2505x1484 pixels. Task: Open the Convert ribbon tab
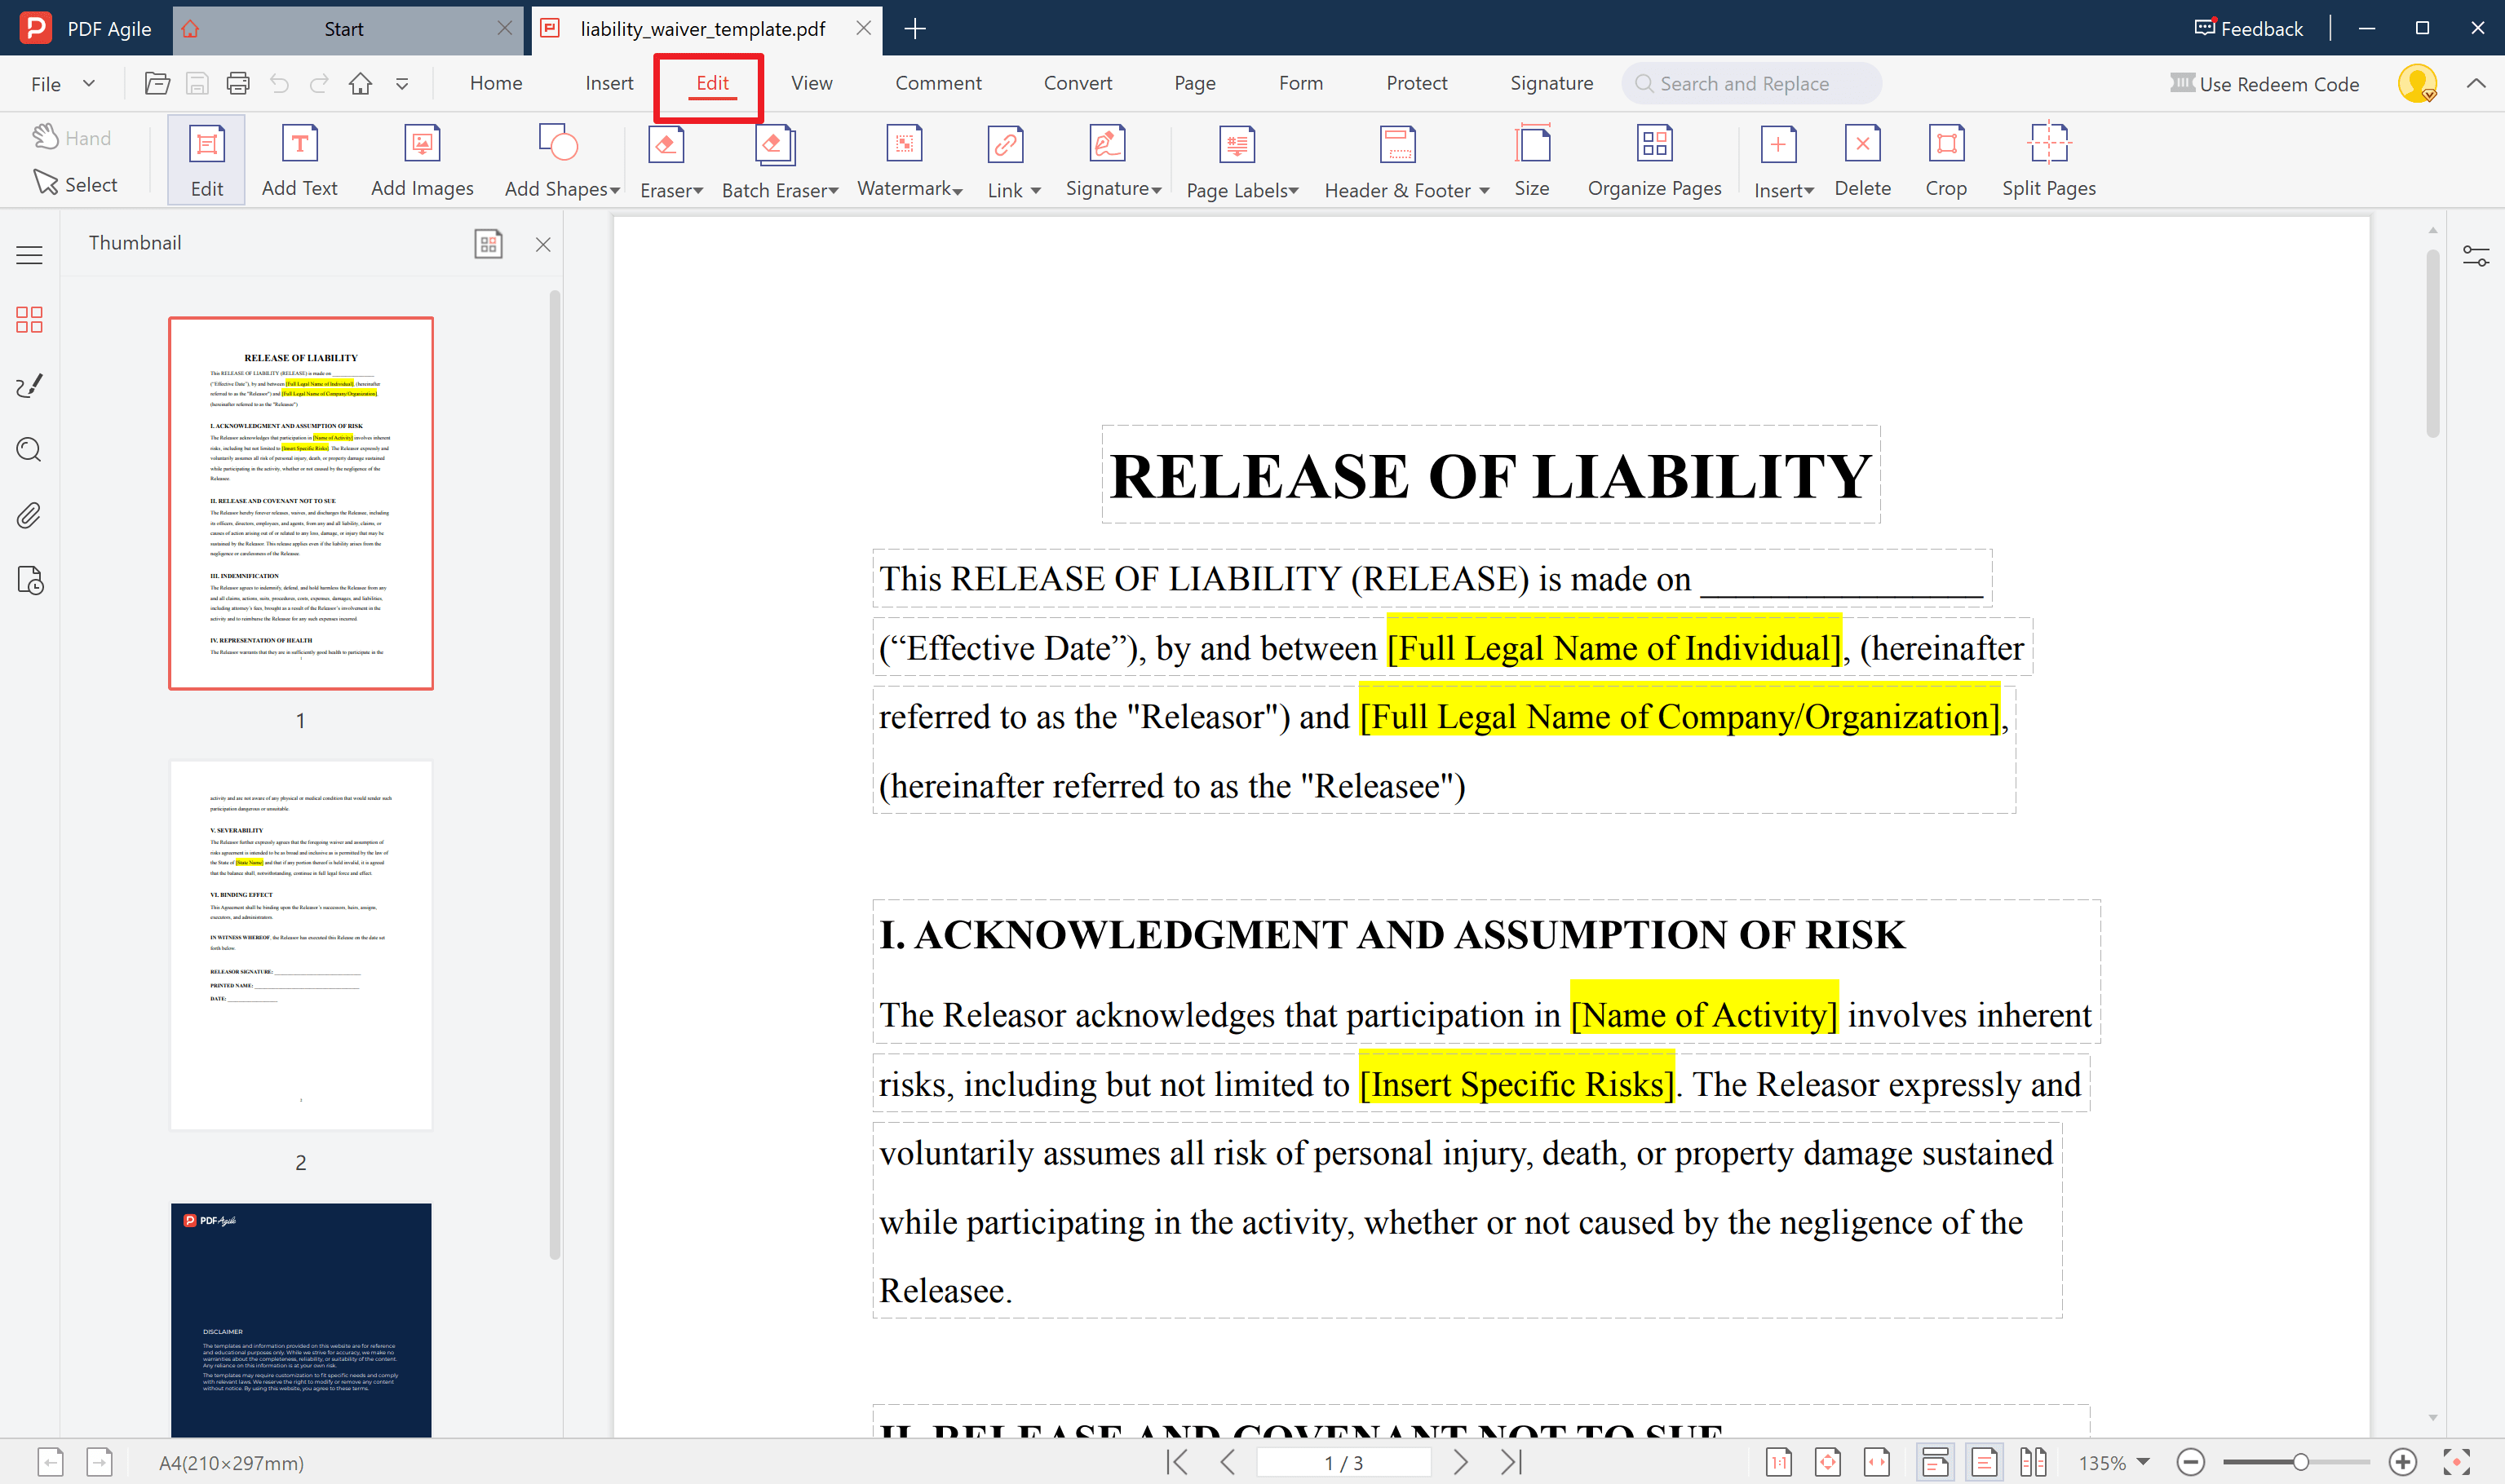click(1078, 83)
